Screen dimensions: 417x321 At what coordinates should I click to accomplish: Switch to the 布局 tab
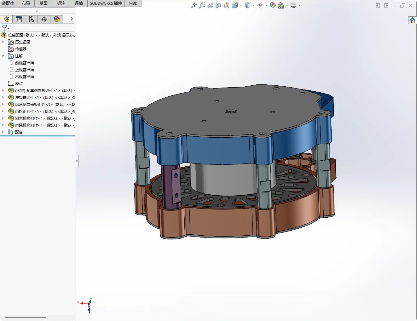coord(26,3)
